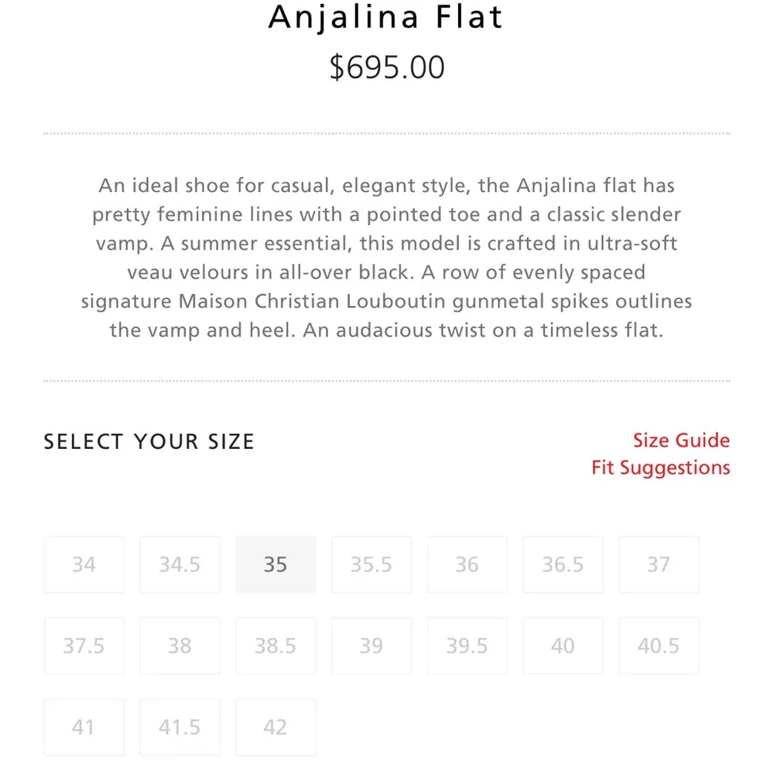Pick size 41
774x774 pixels.
(x=84, y=728)
